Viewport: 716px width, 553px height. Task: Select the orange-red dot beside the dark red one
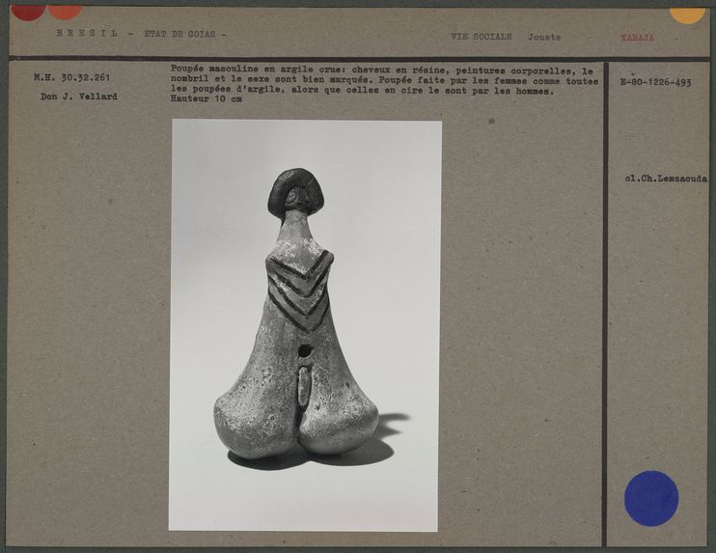pyautogui.click(x=65, y=11)
